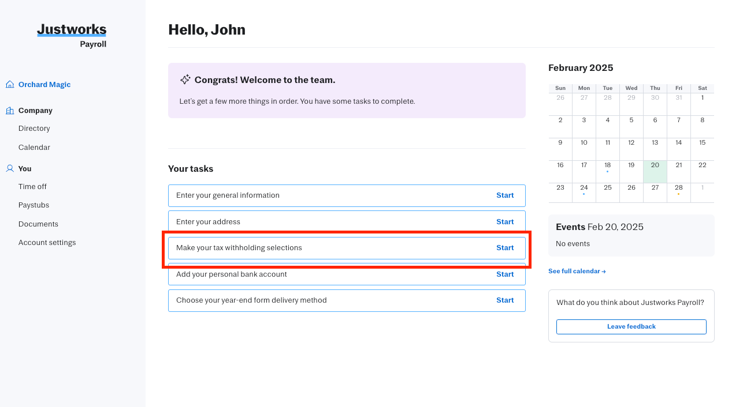The width and height of the screenshot is (732, 407).
Task: Select February 18 on the calendar
Action: 607,165
